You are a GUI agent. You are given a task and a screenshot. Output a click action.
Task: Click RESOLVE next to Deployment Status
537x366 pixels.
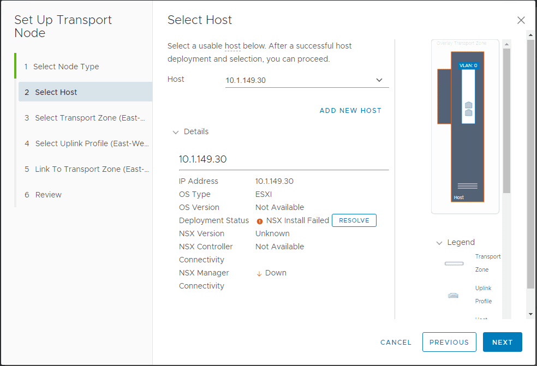pyautogui.click(x=354, y=220)
